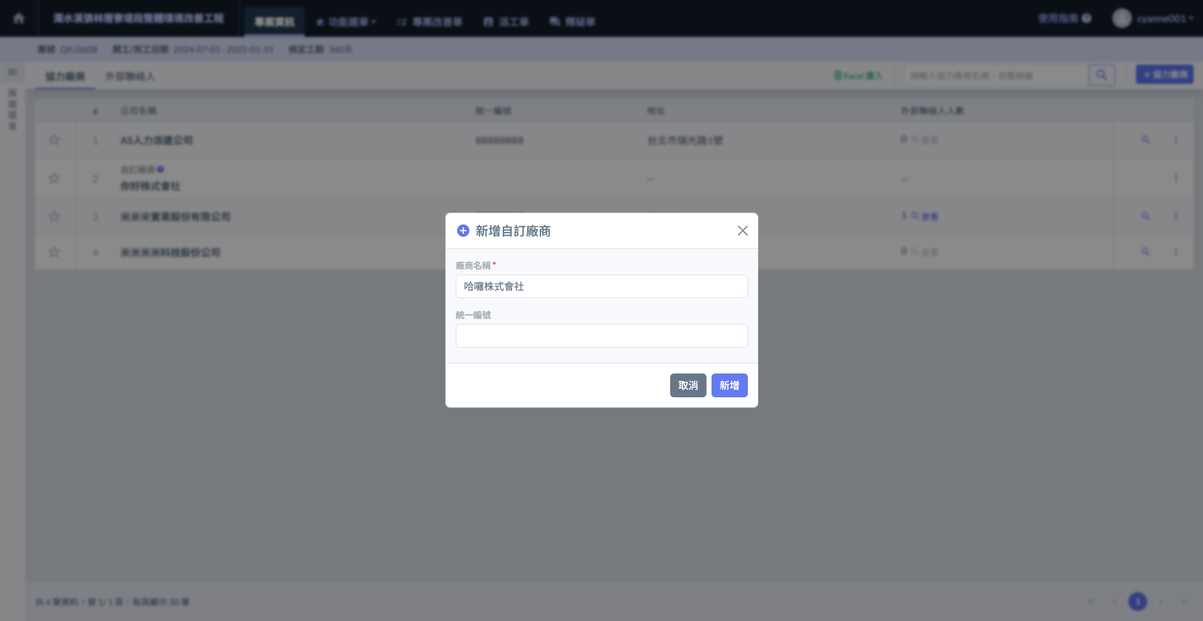This screenshot has width=1203, height=621.
Task: Favorite the AS人力派遣公司 row star
Action: (x=55, y=140)
